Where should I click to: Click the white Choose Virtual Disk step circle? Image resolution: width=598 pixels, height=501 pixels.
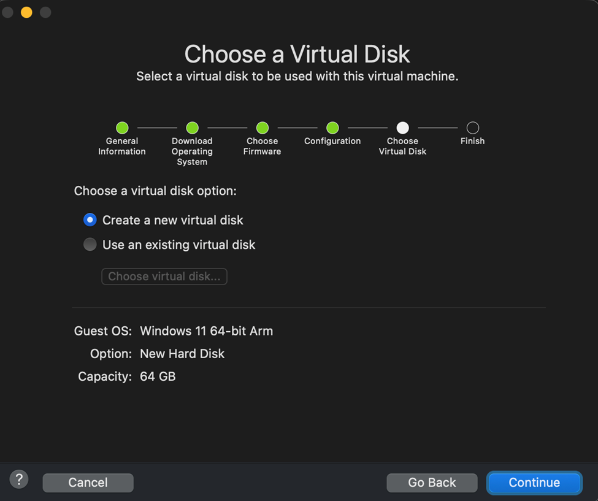402,128
